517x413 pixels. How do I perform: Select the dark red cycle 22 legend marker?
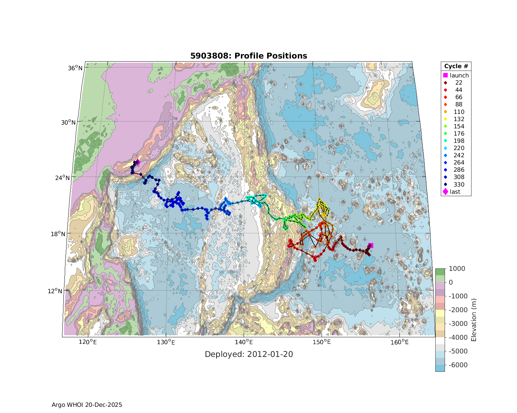pos(445,83)
